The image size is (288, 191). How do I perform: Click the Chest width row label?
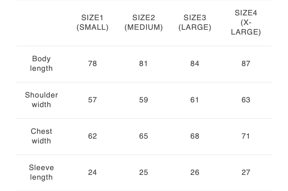click(x=41, y=136)
